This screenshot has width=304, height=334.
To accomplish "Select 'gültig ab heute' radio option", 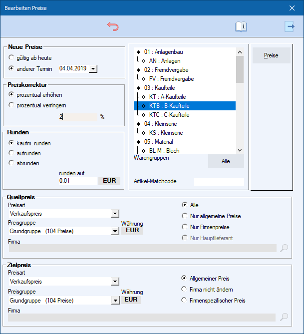I will (x=11, y=58).
